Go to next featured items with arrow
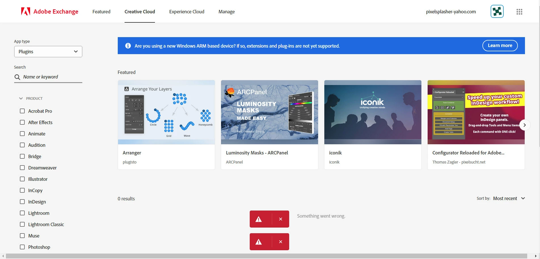This screenshot has width=540, height=259. point(525,125)
